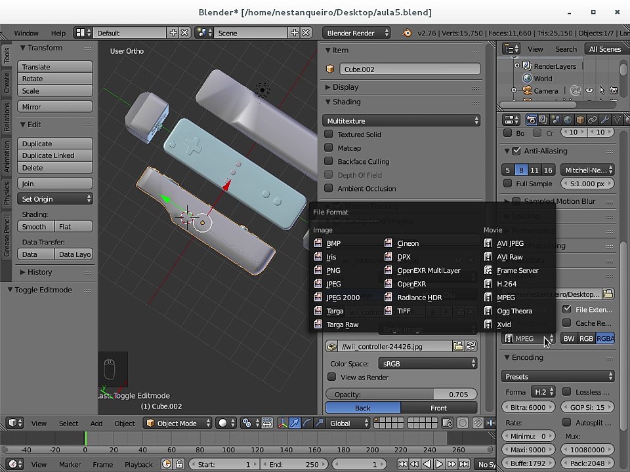The height and width of the screenshot is (472, 630).
Task: Play the animation in reverse
Action: (x=427, y=464)
